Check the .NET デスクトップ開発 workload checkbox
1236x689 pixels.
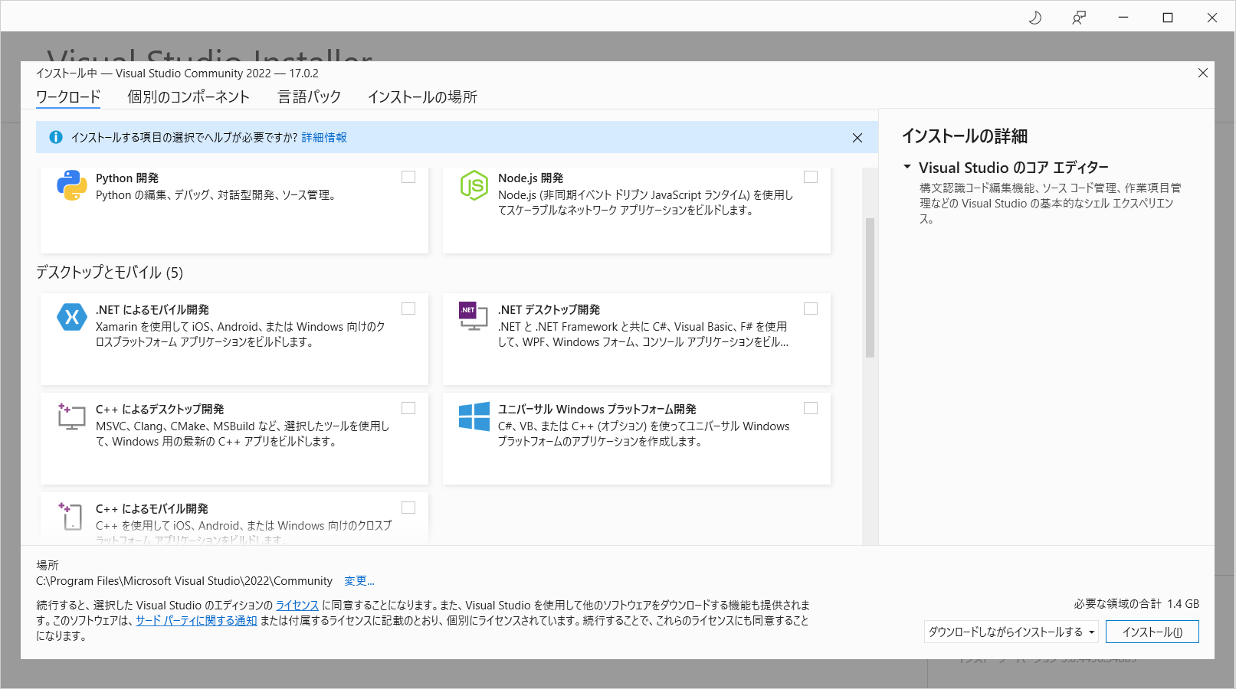811,309
